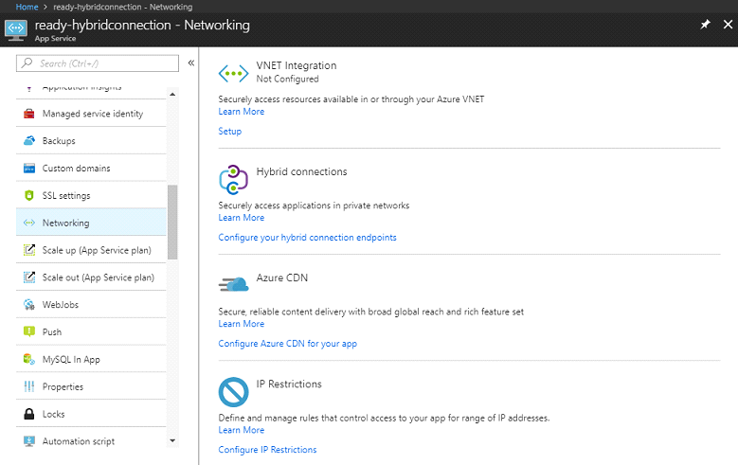This screenshot has height=465, width=738.
Task: Click the sidebar scroll down arrow
Action: 172,441
